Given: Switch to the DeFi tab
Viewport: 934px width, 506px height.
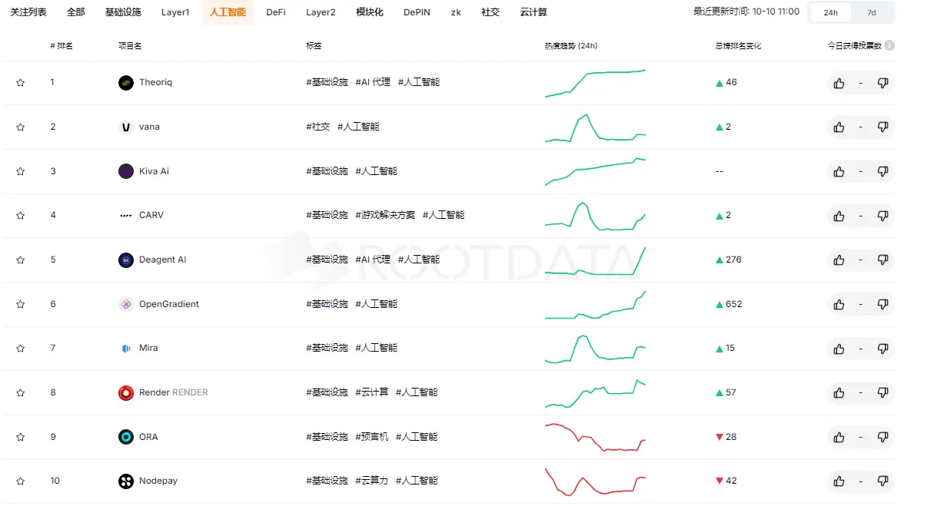Looking at the screenshot, I should (275, 12).
